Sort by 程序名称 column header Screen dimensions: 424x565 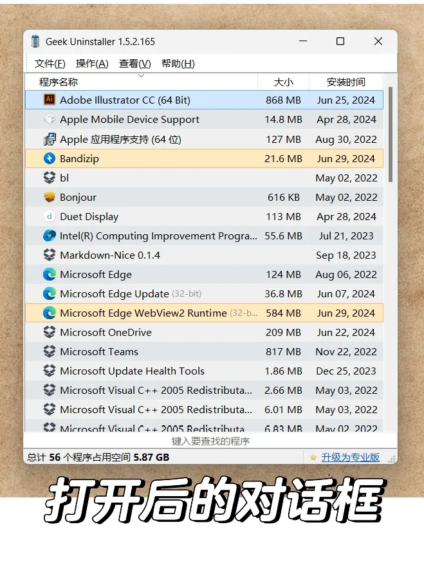point(141,82)
